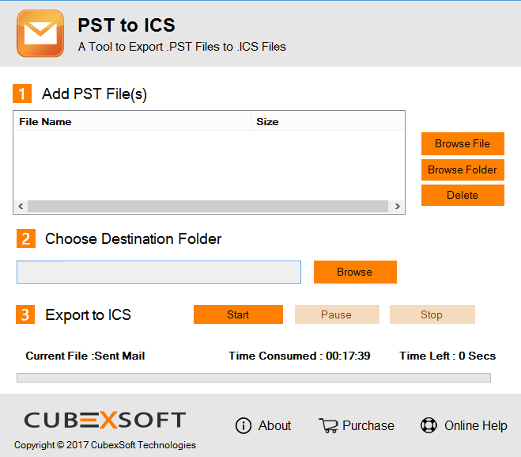Click the Choose Destination Folder heading
The height and width of the screenshot is (457, 521).
(134, 239)
